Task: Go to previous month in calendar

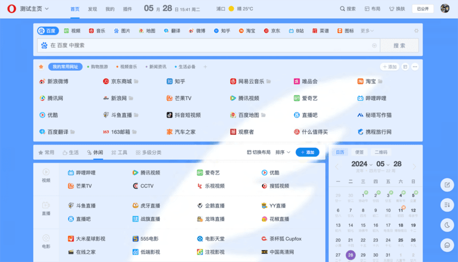Action: tap(337, 167)
